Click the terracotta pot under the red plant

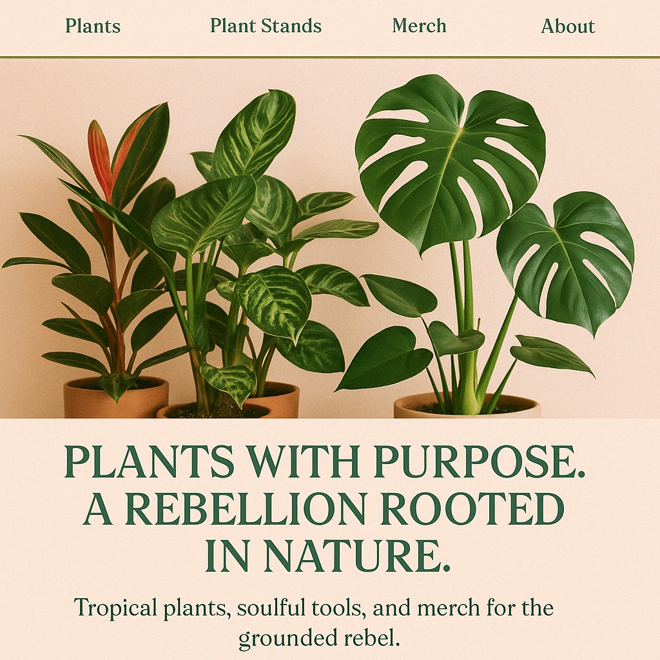(116, 398)
